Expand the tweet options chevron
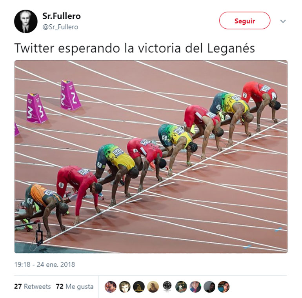Image resolution: width=302 pixels, height=298 pixels. click(283, 21)
